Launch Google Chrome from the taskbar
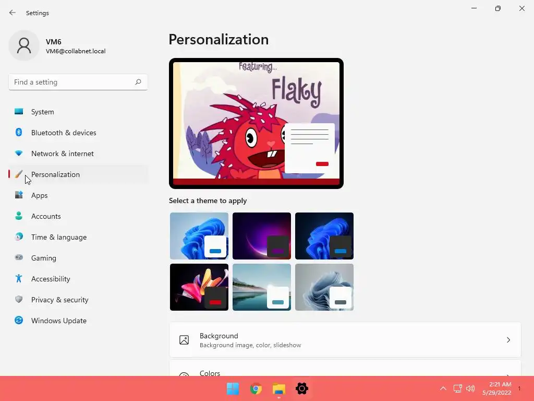The width and height of the screenshot is (534, 401). pyautogui.click(x=256, y=388)
